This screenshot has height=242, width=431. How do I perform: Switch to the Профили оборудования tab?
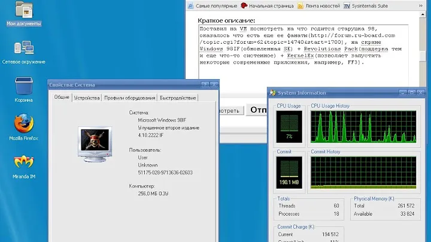click(129, 98)
